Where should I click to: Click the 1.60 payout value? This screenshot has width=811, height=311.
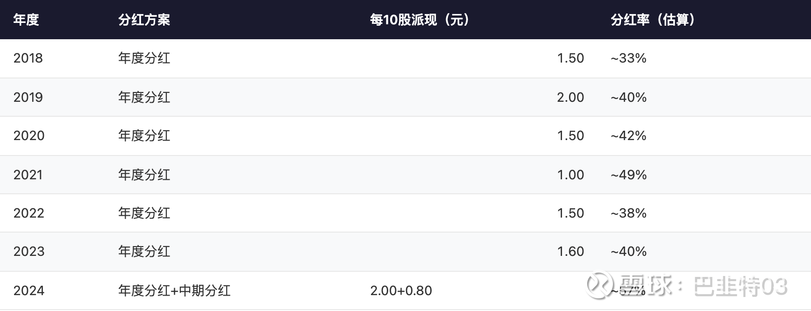(x=570, y=252)
